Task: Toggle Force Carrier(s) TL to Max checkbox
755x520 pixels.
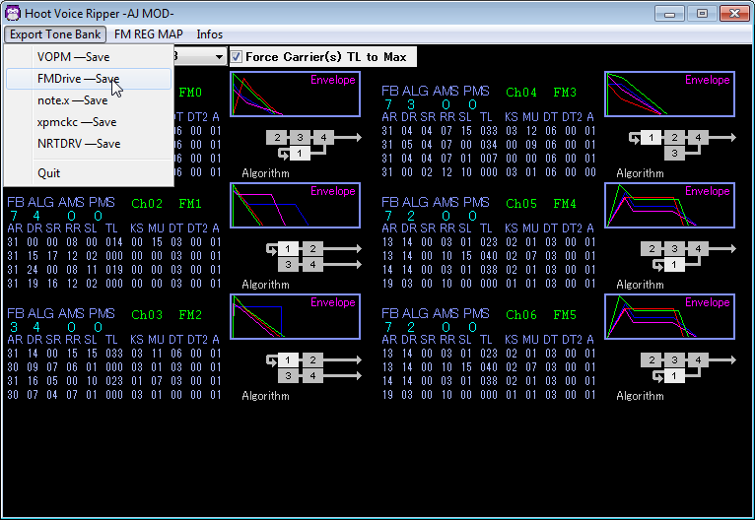Action: [237, 57]
